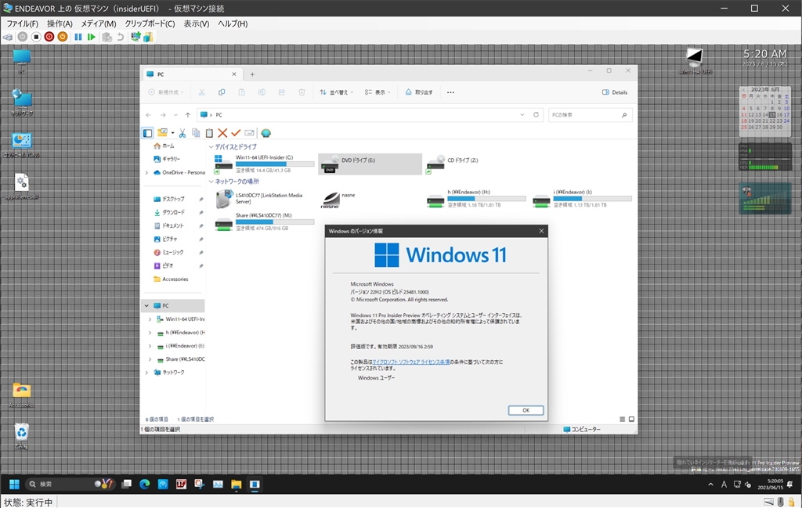Click the black square Turn Off VM button
The height and width of the screenshot is (508, 802).
[x=36, y=37]
